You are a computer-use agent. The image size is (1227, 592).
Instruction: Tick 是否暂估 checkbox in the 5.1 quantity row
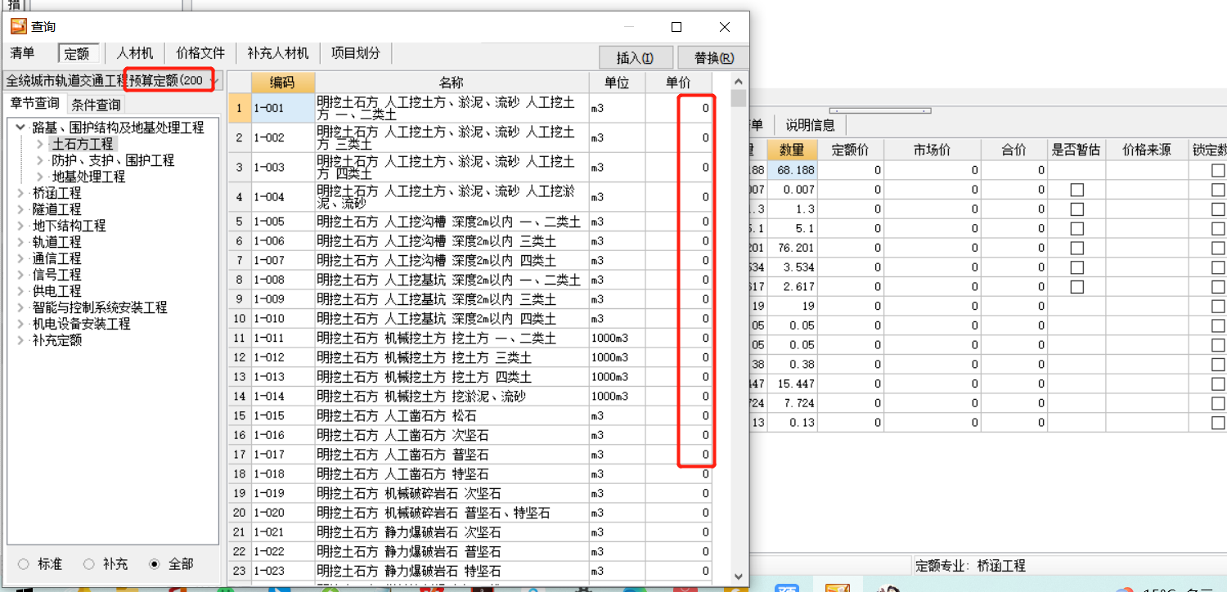(1077, 228)
